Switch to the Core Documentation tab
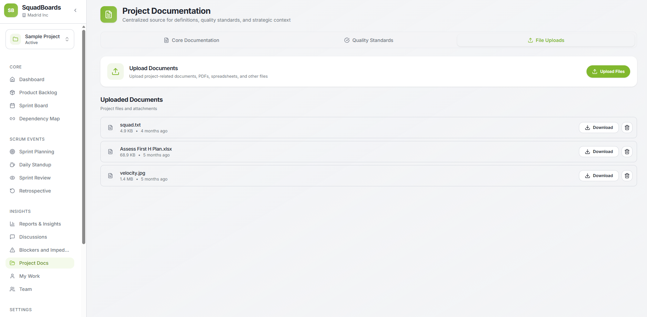 (x=191, y=40)
